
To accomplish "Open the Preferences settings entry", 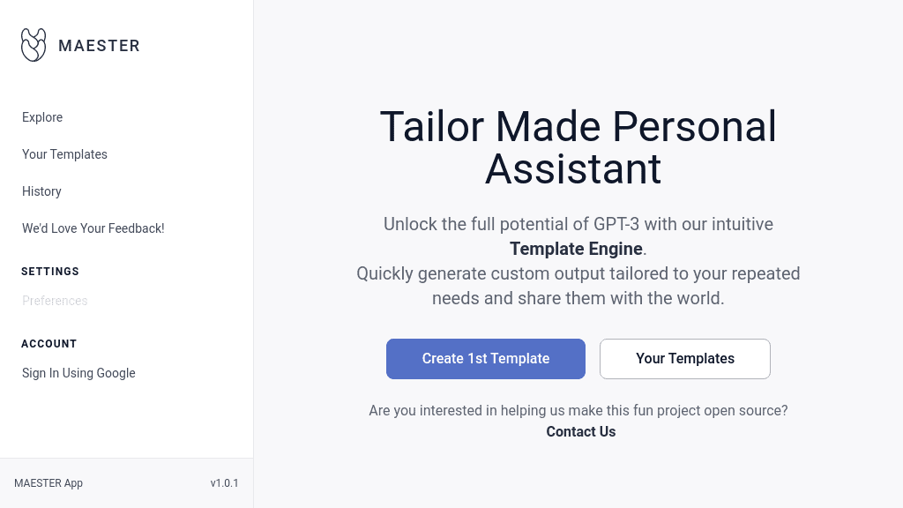I will pyautogui.click(x=55, y=301).
